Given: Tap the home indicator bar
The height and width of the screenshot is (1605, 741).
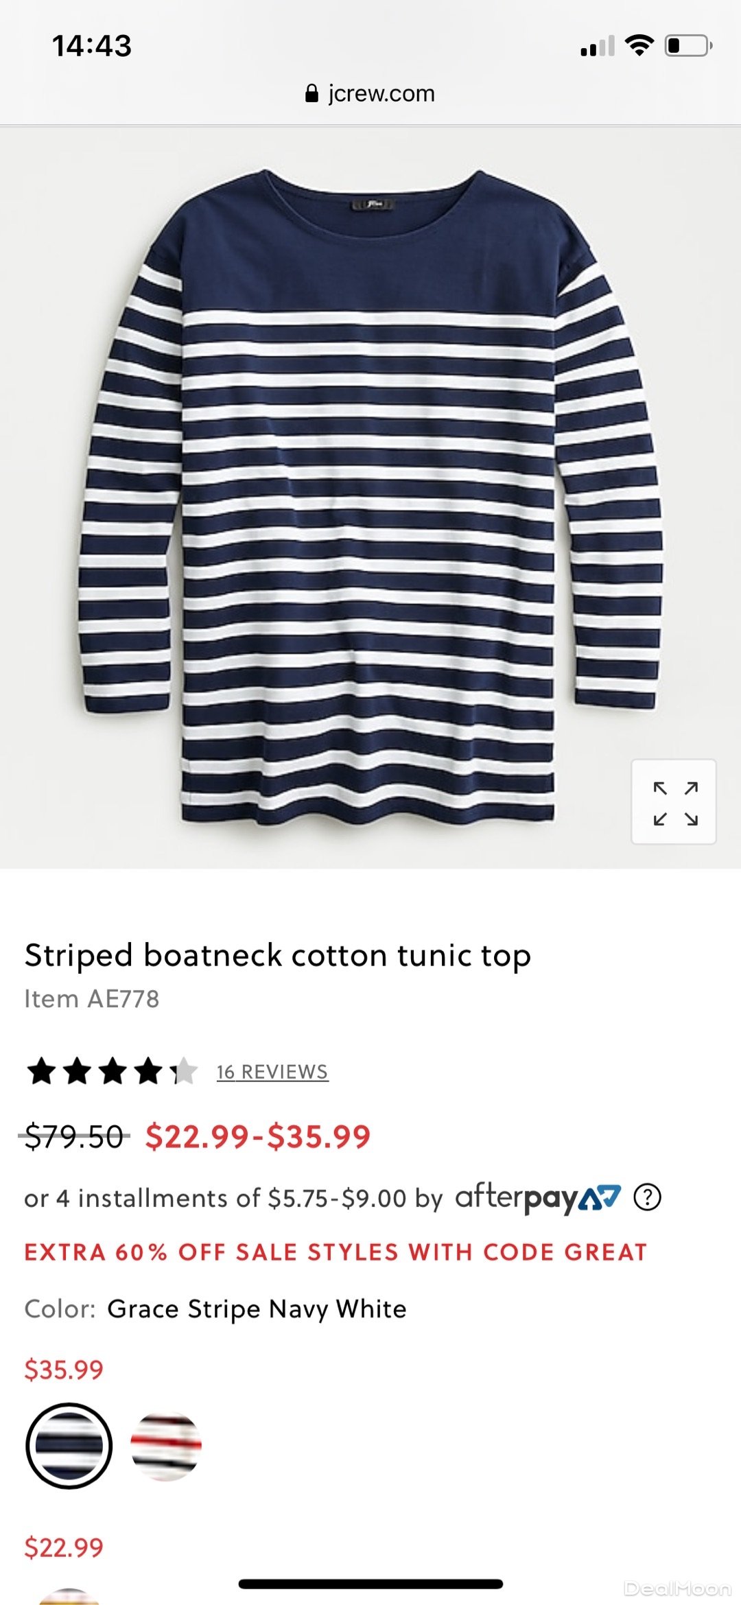Looking at the screenshot, I should coord(370,1584).
